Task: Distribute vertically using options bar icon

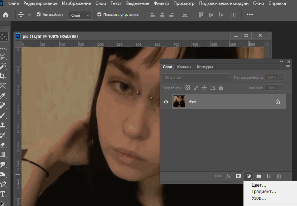Action: click(185, 15)
